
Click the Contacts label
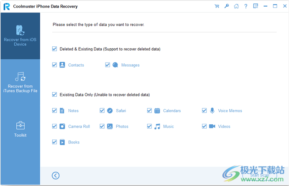point(76,65)
